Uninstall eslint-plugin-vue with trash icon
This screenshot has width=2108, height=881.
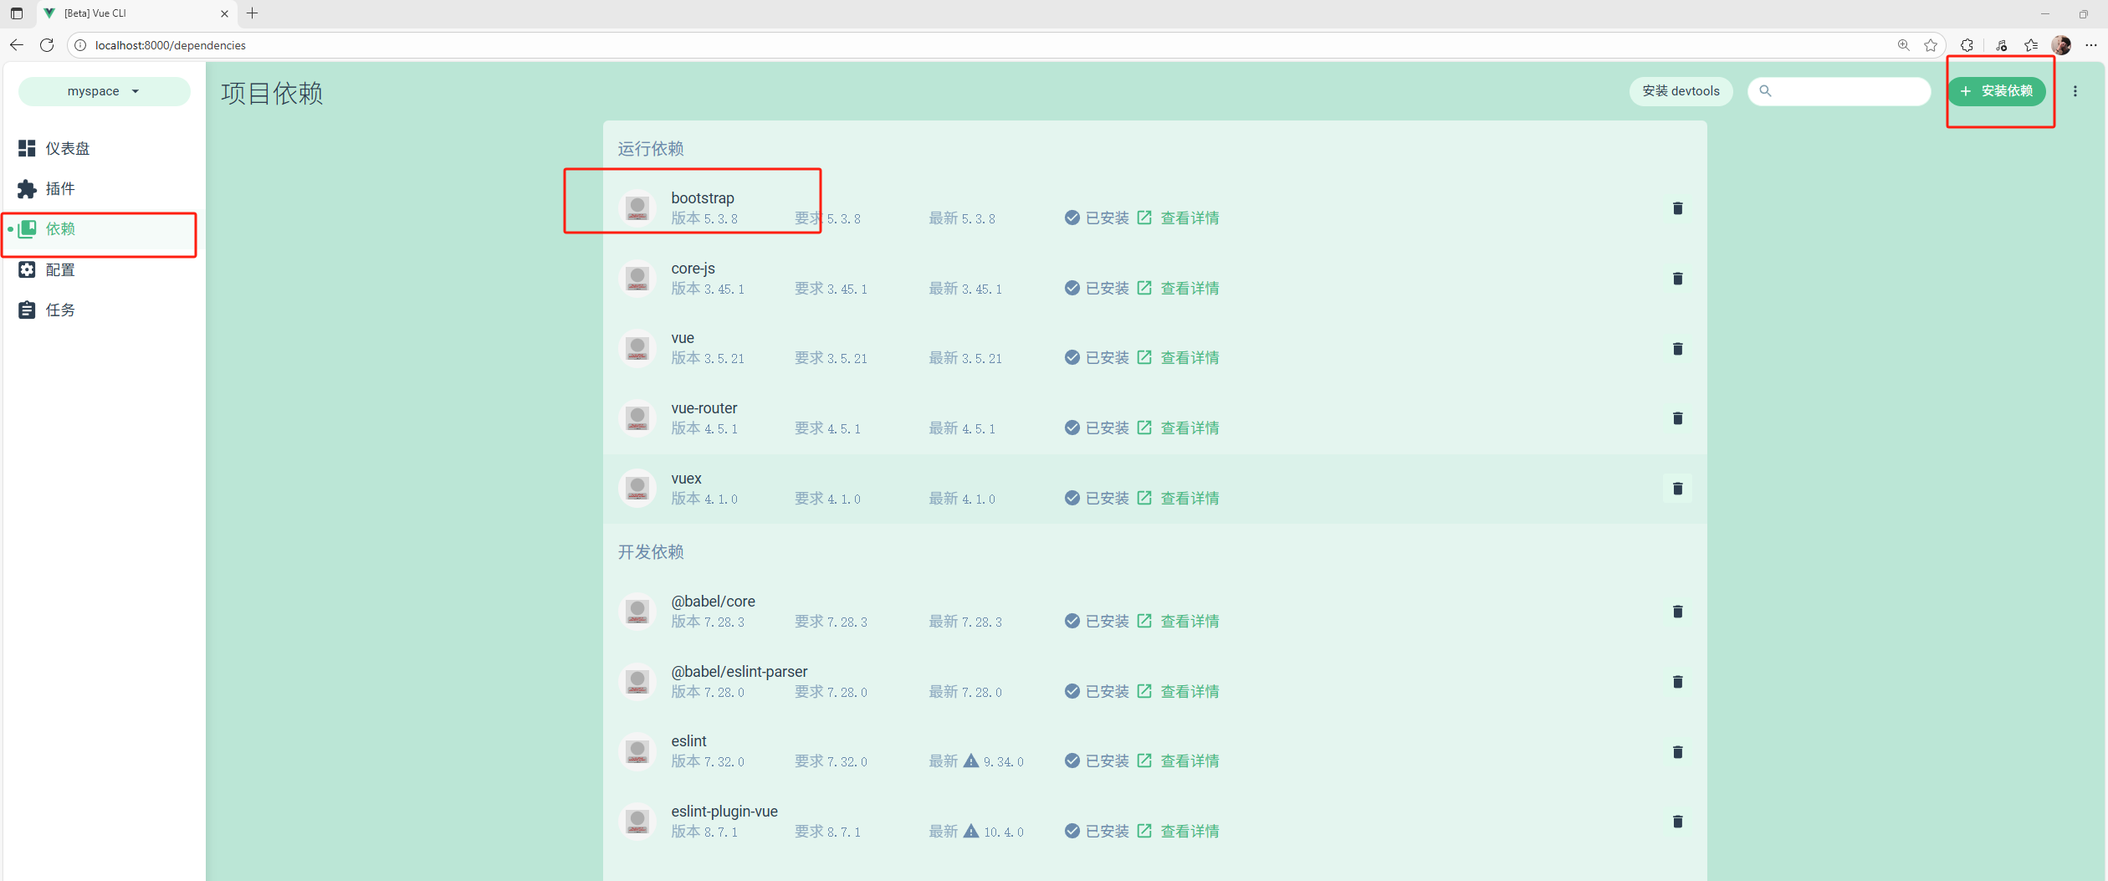point(1677,822)
